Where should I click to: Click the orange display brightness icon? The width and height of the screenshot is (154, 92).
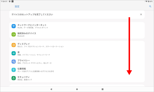tap(14, 45)
